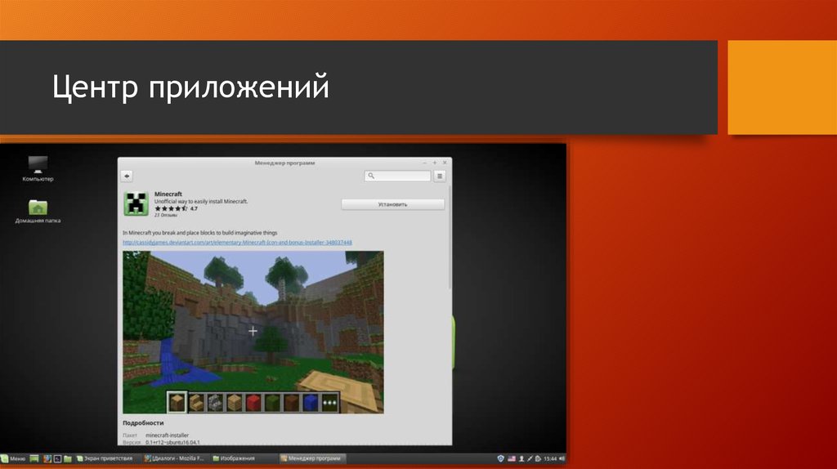Select Менеджер программ taskbar entry
The image size is (837, 469).
311,458
